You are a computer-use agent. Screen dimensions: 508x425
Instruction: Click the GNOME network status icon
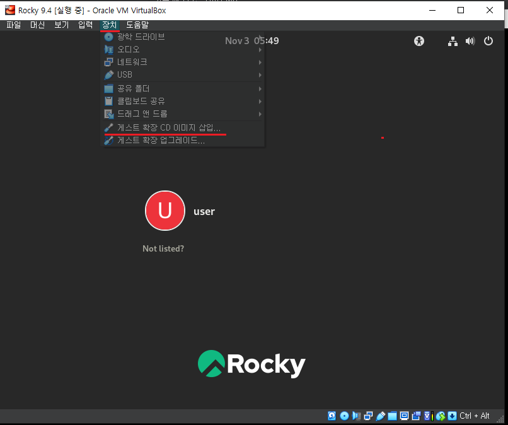pyautogui.click(x=453, y=41)
